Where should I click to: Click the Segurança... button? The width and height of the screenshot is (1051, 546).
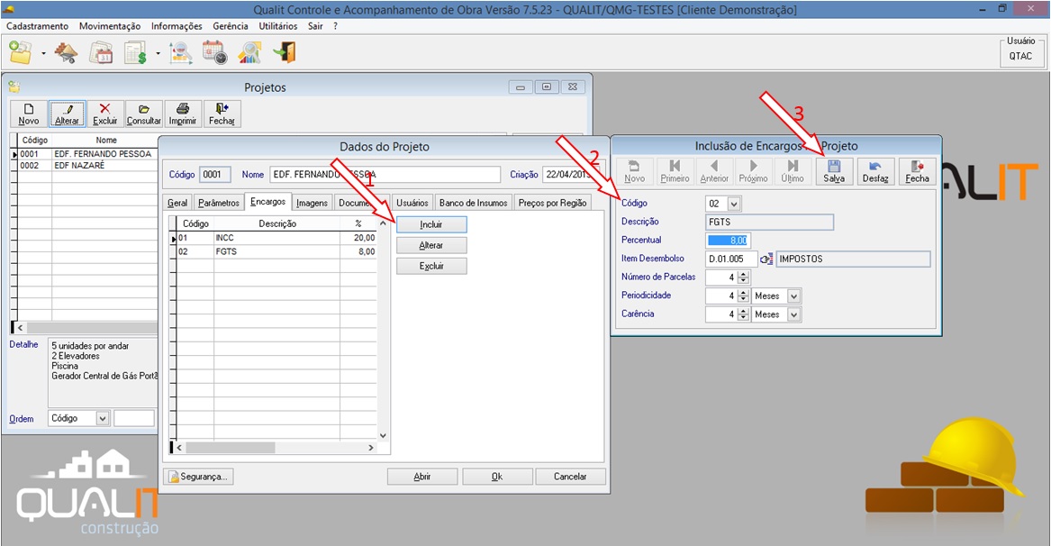tap(198, 477)
